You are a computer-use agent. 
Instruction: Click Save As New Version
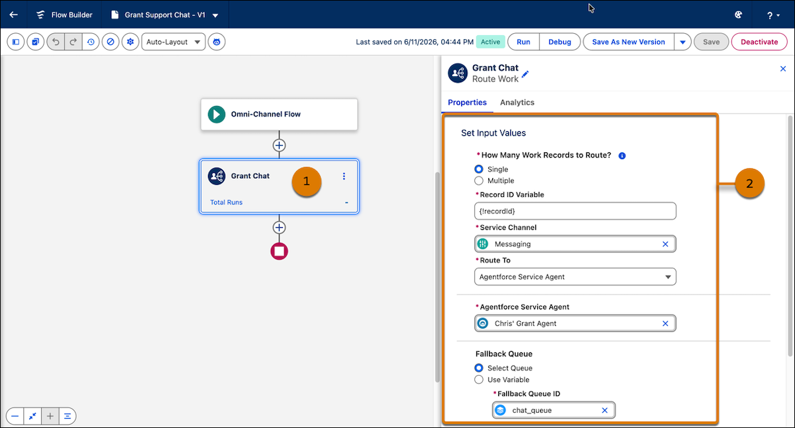[x=629, y=42]
